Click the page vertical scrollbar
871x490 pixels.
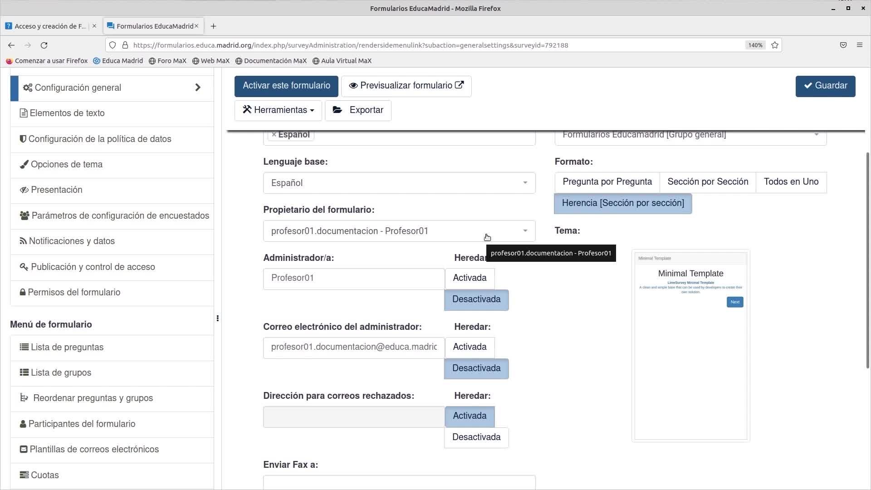(867, 259)
